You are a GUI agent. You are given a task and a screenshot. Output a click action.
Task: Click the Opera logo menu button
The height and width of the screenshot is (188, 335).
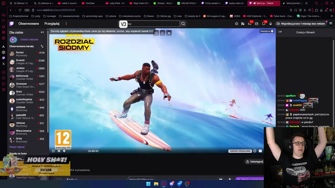(x=3, y=3)
